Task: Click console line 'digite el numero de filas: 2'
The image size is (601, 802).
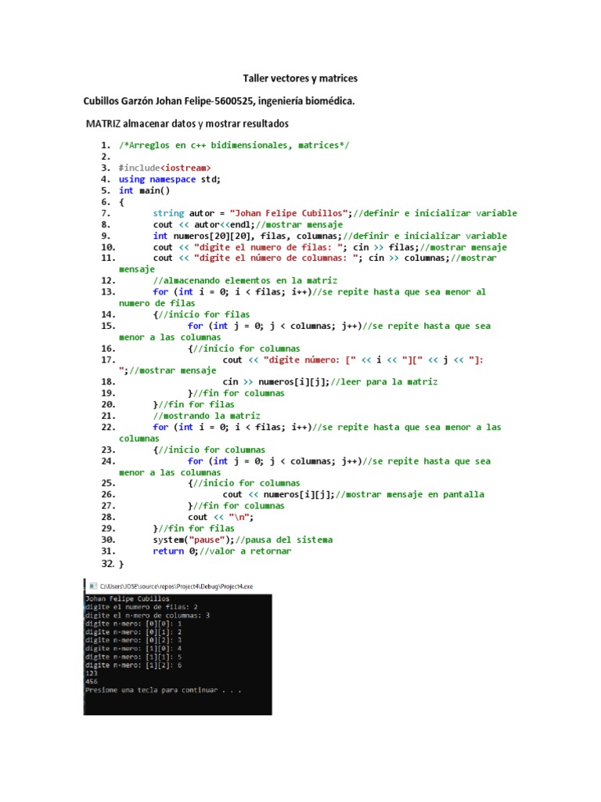Action: click(x=142, y=607)
